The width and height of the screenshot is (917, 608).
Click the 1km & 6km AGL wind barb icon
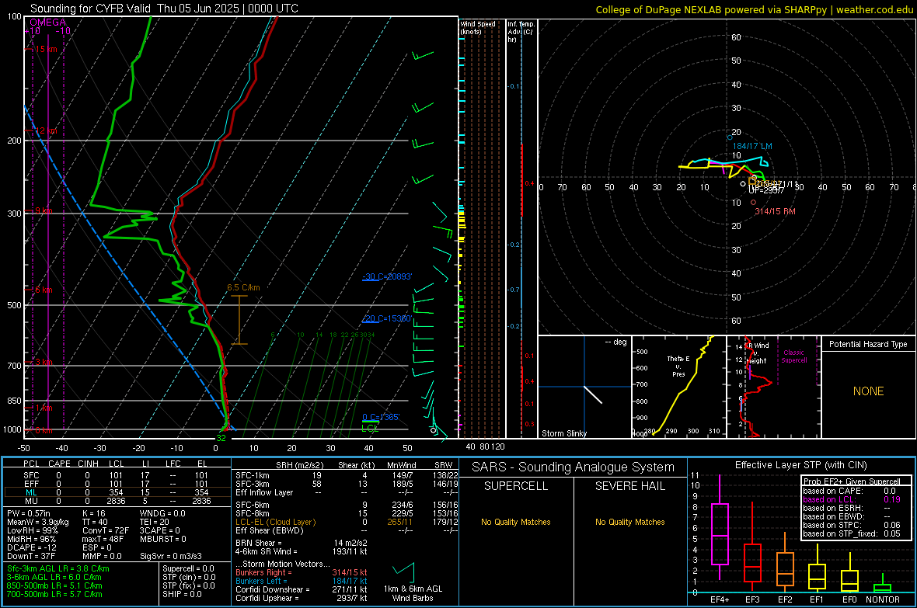[405, 572]
